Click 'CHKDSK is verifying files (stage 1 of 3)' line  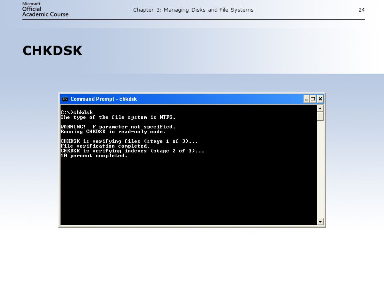click(x=129, y=141)
